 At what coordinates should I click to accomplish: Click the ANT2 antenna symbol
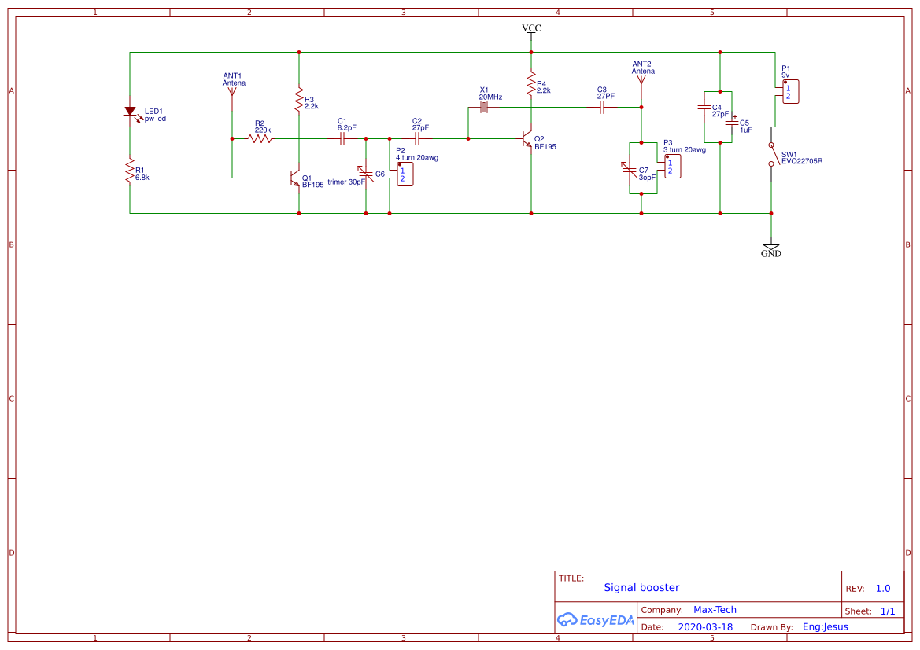coord(641,80)
